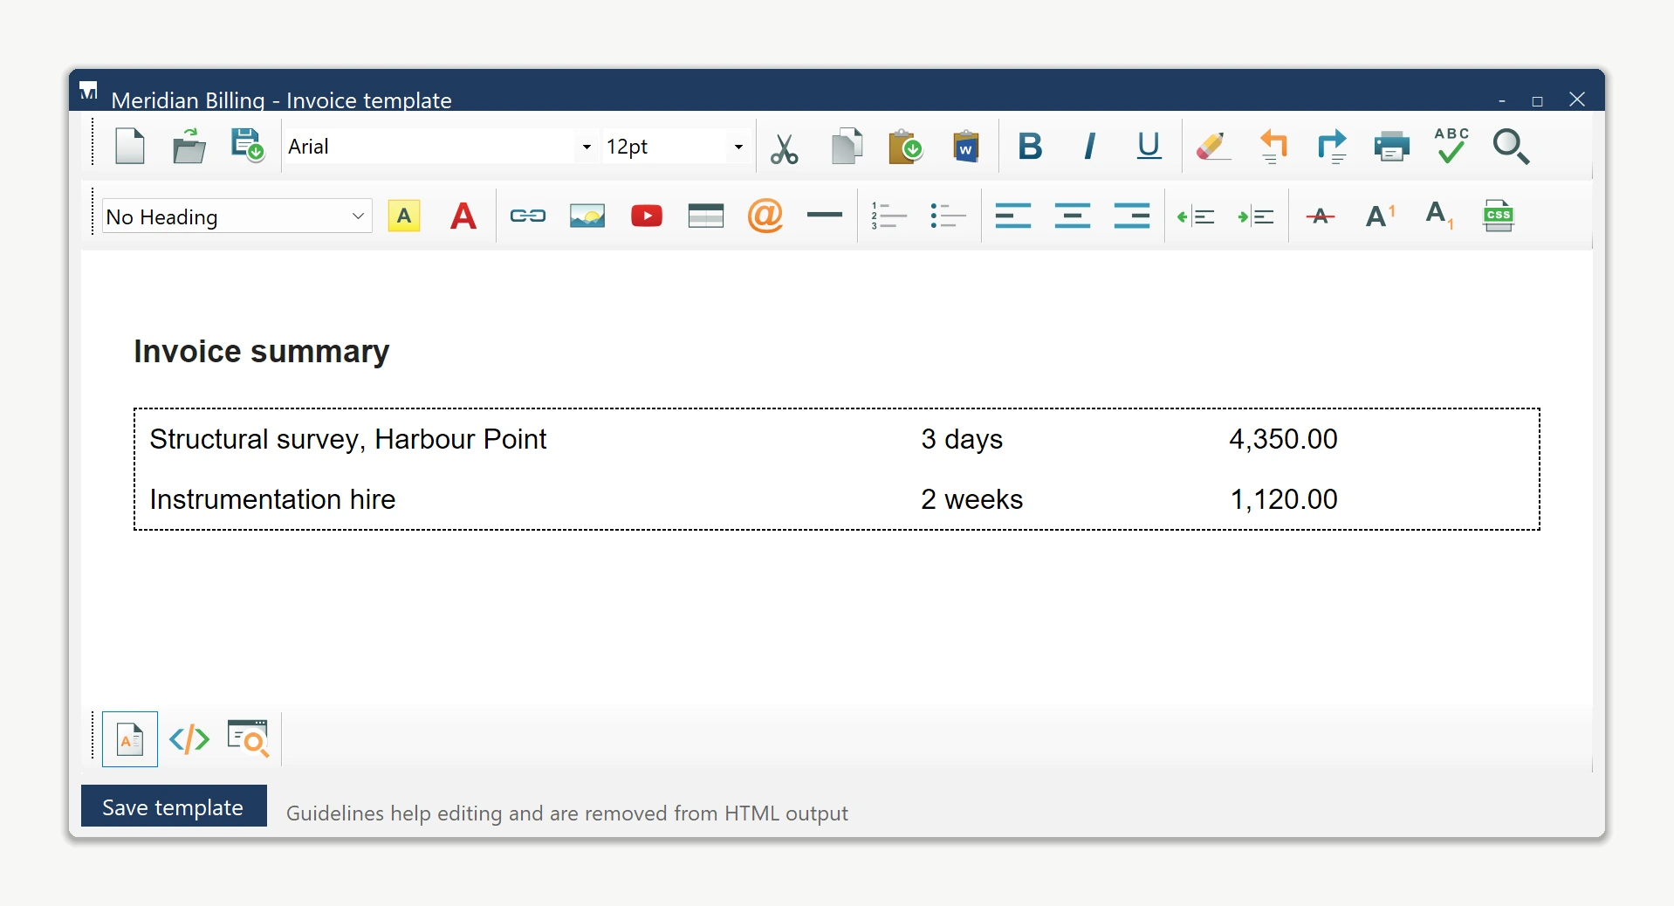Cut selection with scissors icon
This screenshot has height=906, width=1674.
pos(784,148)
